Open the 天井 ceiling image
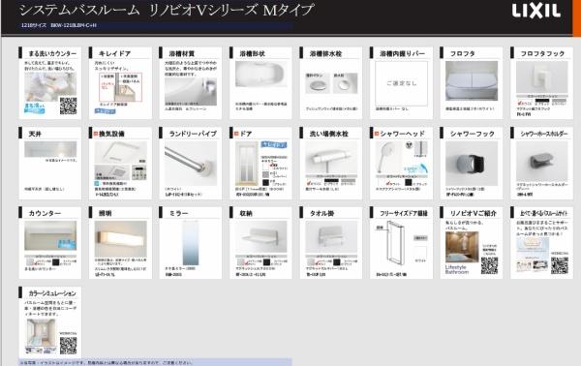The width and height of the screenshot is (581, 366). click(x=50, y=149)
